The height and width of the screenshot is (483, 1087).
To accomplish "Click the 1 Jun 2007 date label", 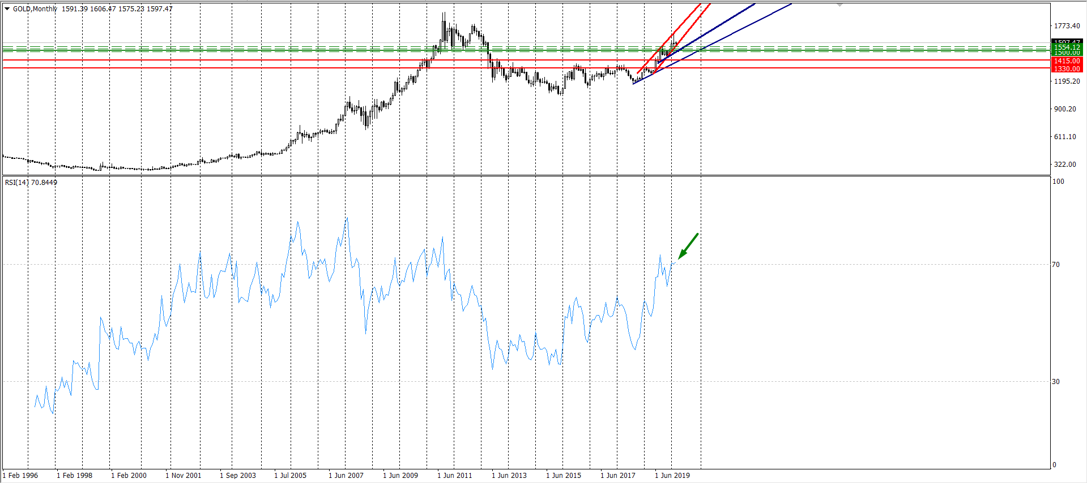I will click(346, 476).
